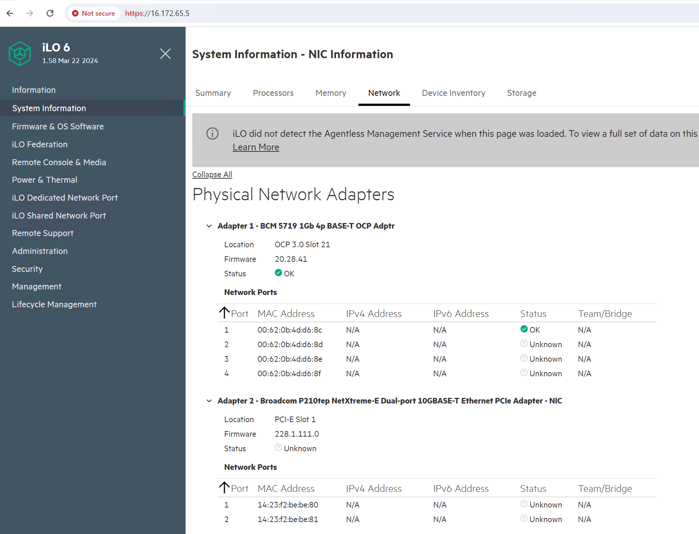Open the Management section
This screenshot has width=699, height=534.
tap(37, 286)
